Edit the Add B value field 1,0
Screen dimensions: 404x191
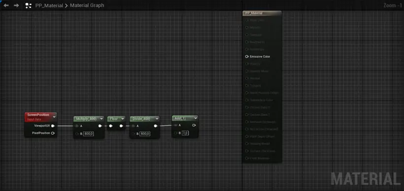click(185, 133)
